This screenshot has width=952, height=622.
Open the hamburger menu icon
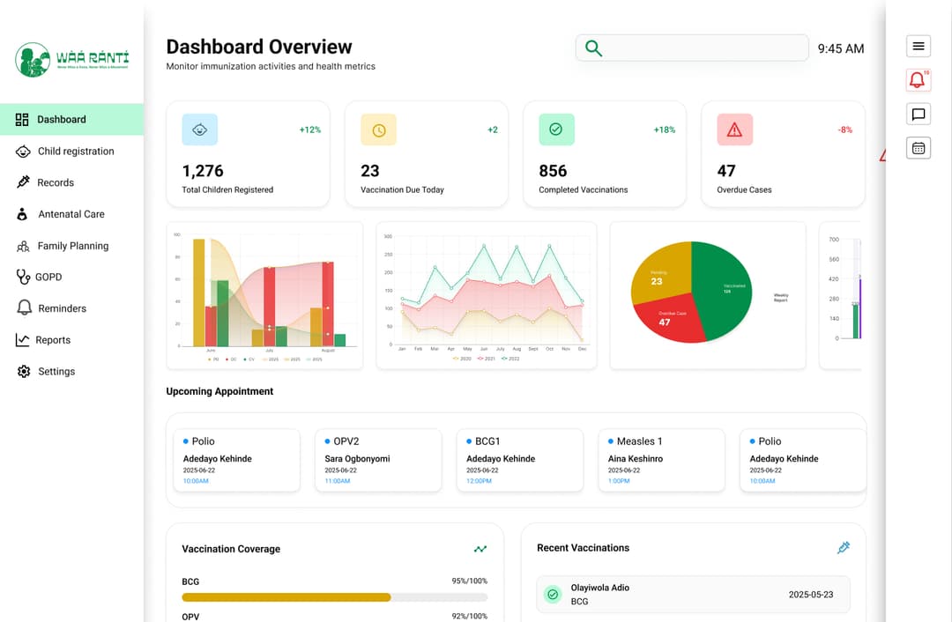pos(918,47)
